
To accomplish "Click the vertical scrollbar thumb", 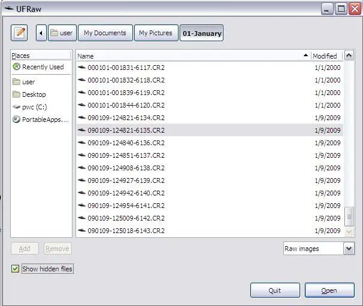I will pos(349,216).
